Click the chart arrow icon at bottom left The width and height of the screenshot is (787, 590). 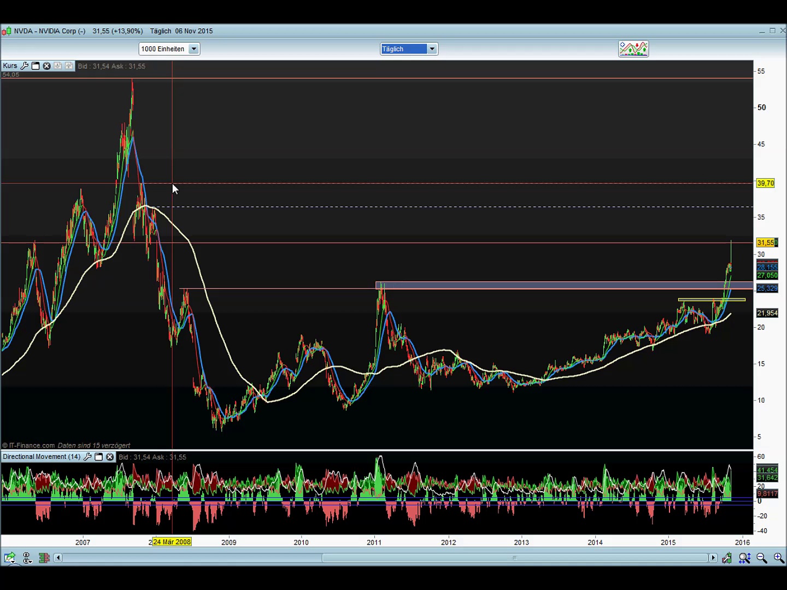click(x=9, y=558)
